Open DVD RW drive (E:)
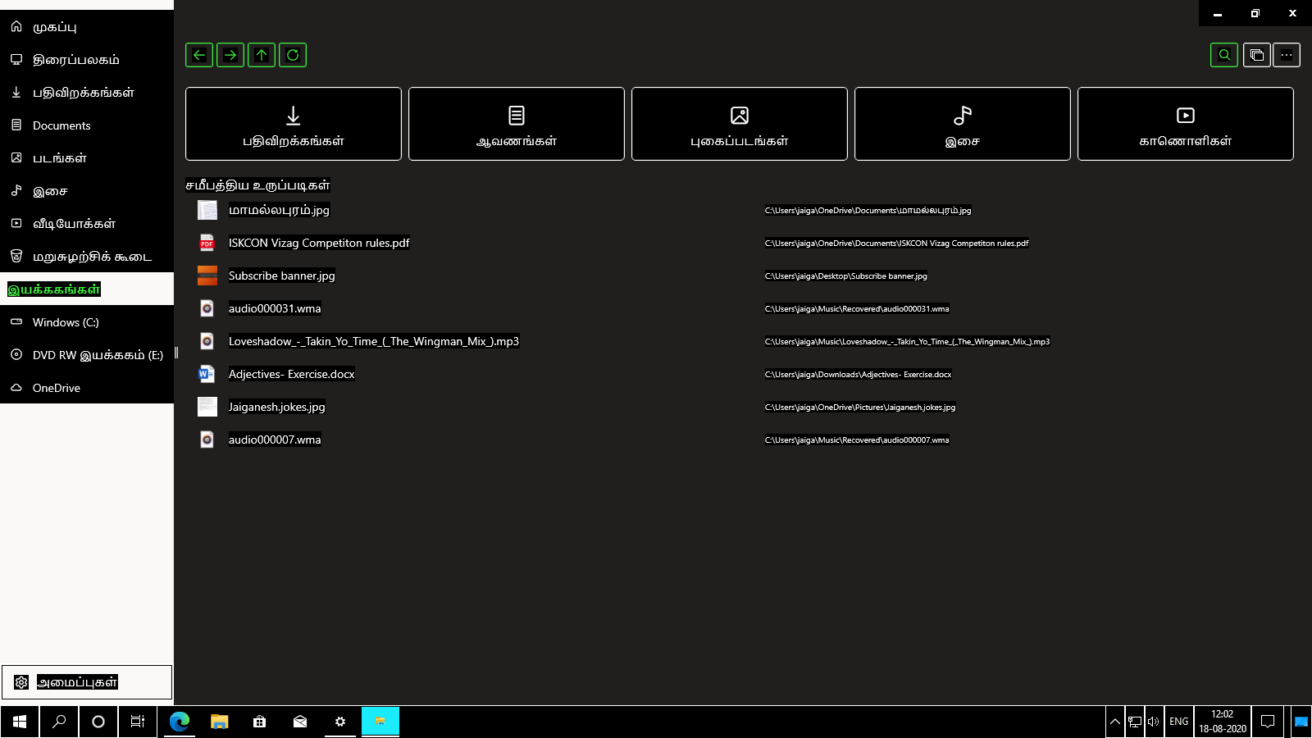 click(87, 354)
